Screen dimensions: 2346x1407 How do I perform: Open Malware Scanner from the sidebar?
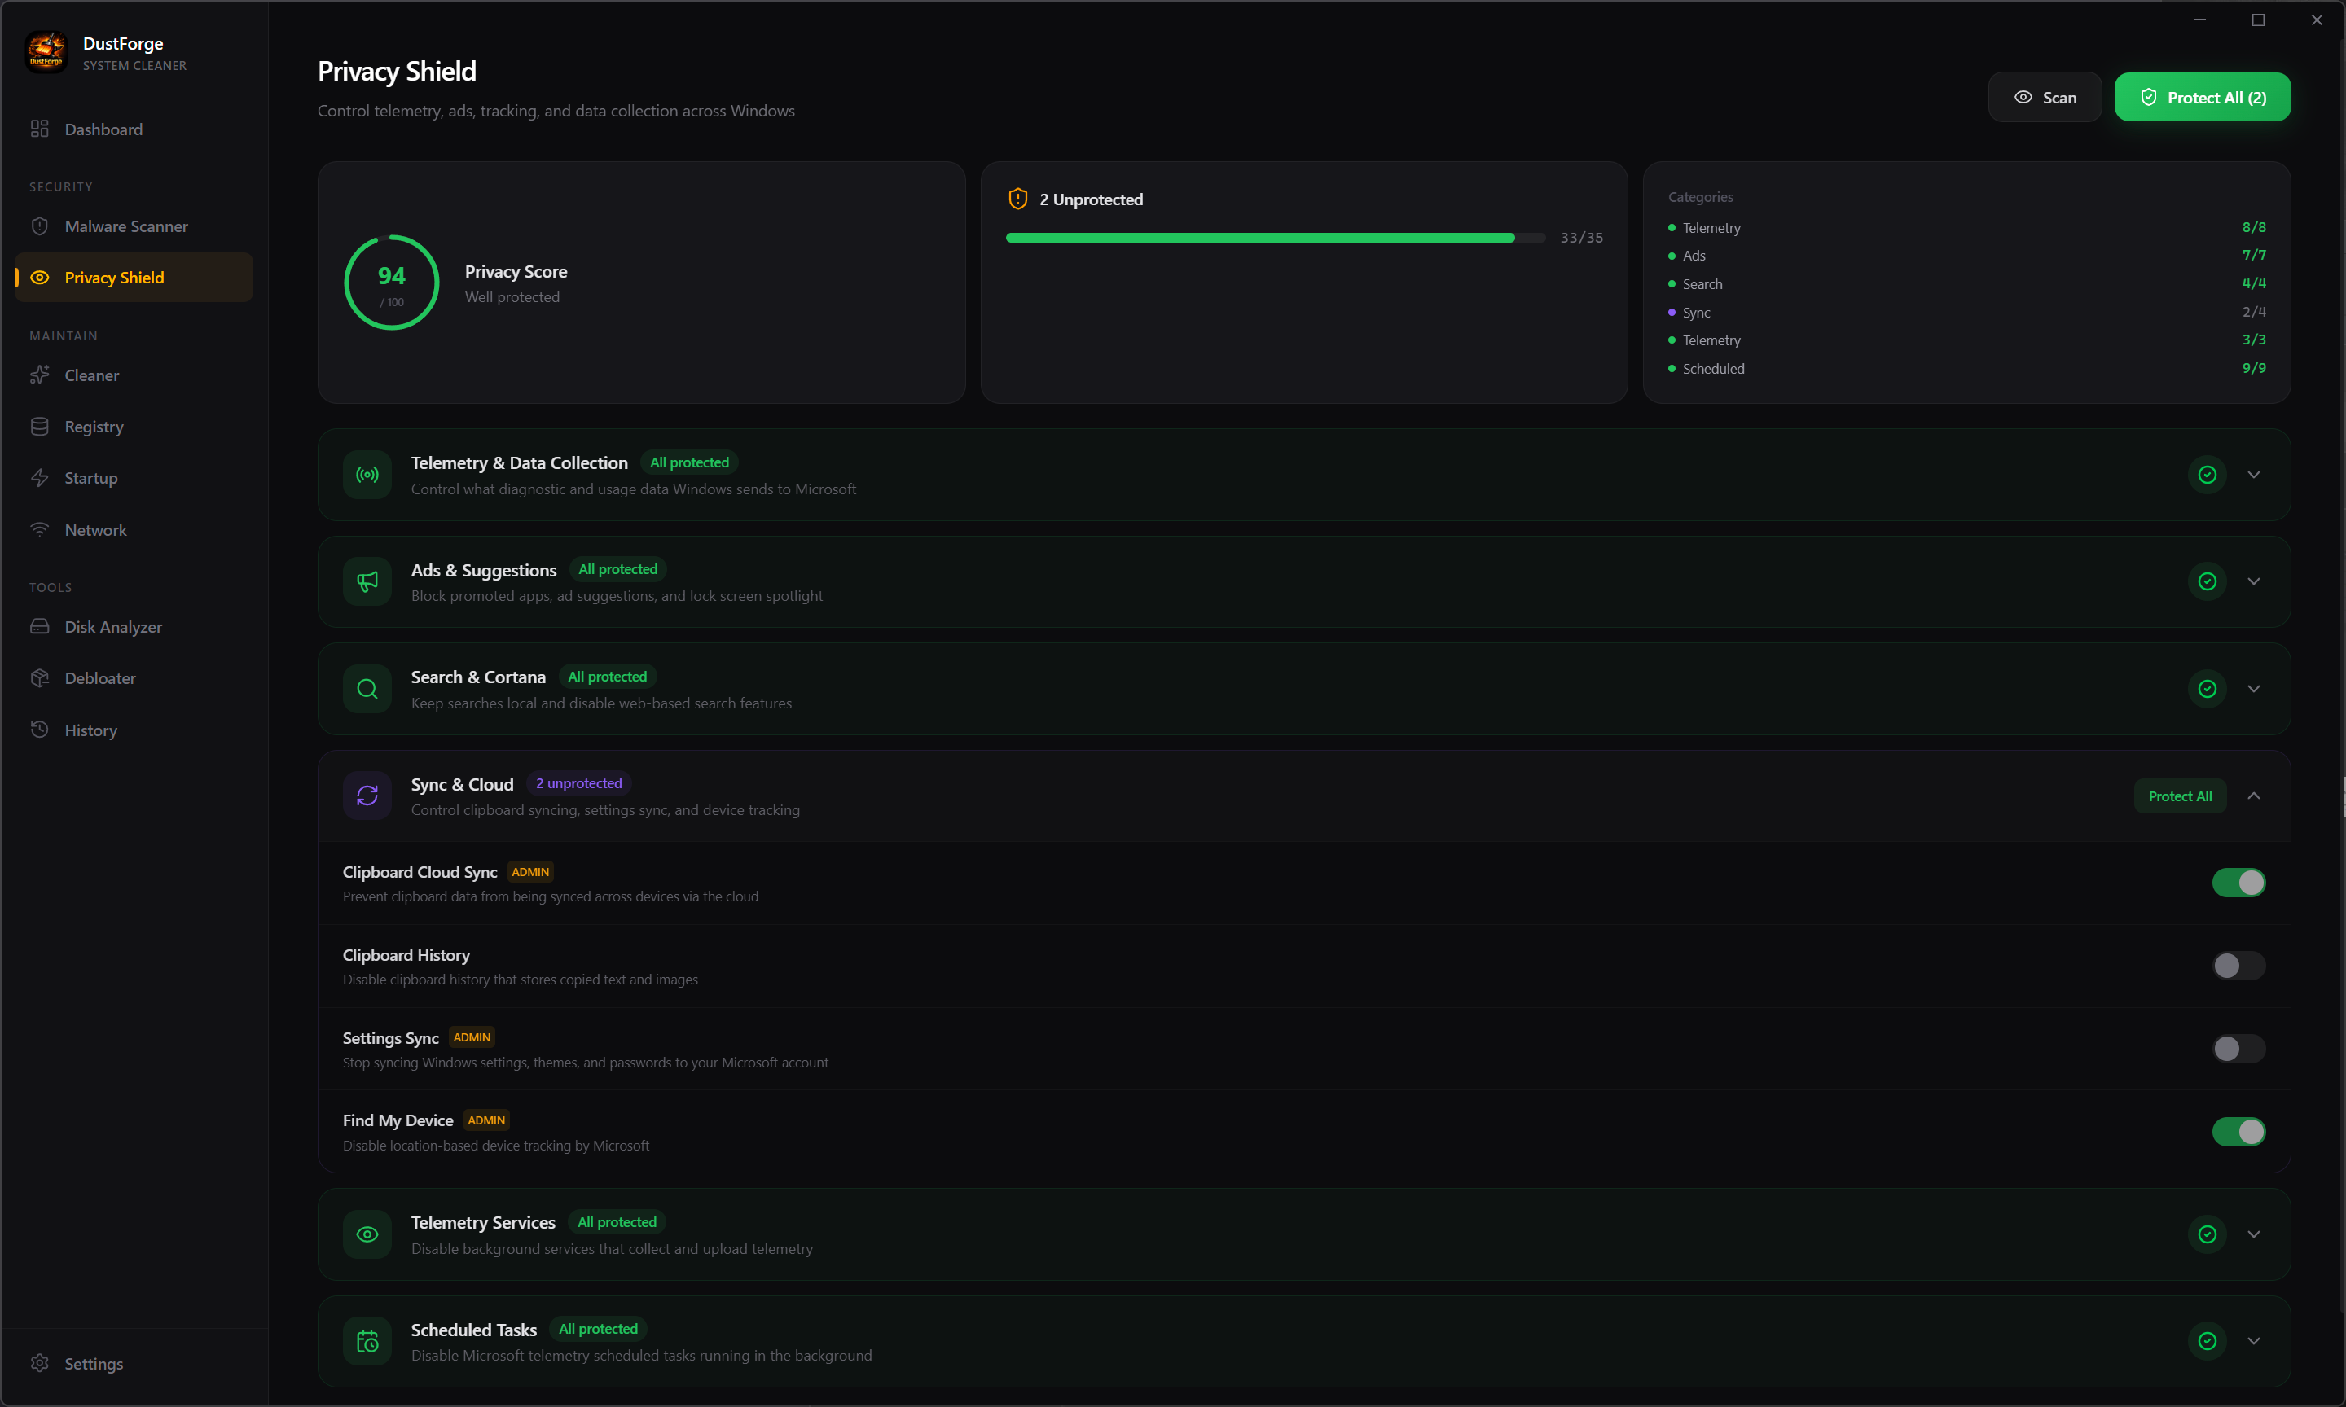tap(126, 226)
